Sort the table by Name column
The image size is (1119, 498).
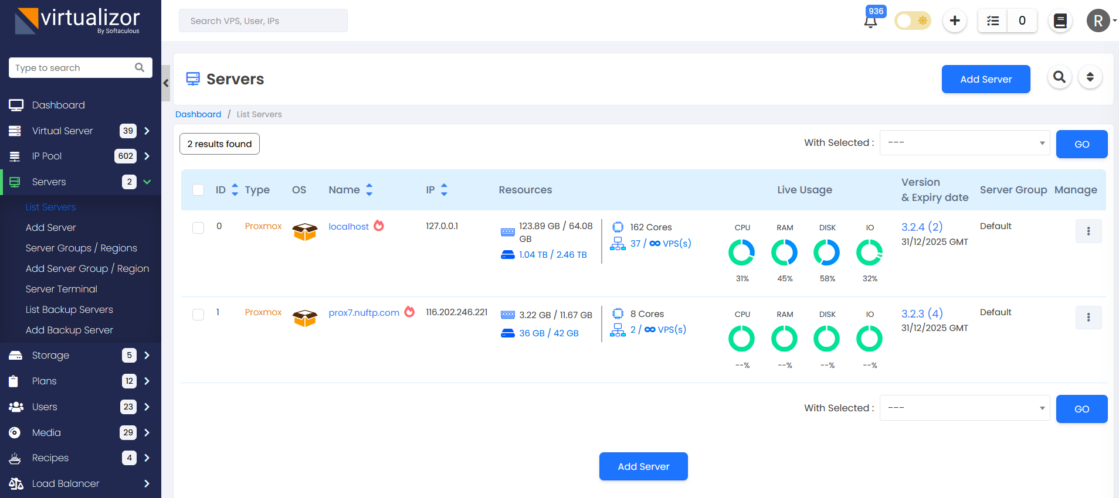pyautogui.click(x=369, y=190)
